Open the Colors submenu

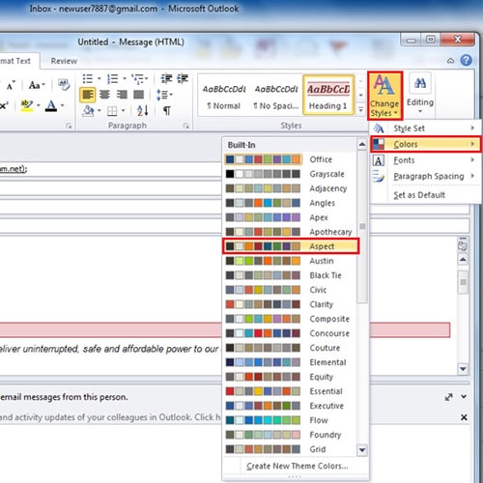click(x=425, y=144)
